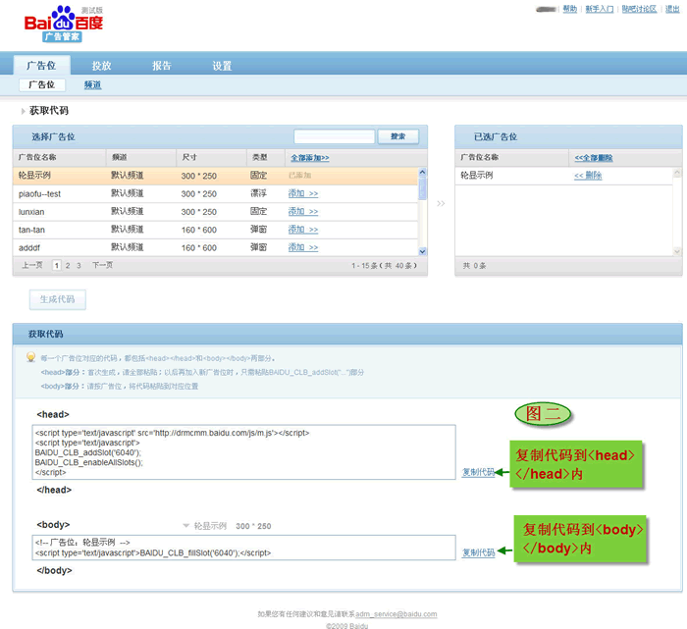Collapse the 轮显示例 300*250 body code triangle
This screenshot has width=687, height=629.
(185, 526)
